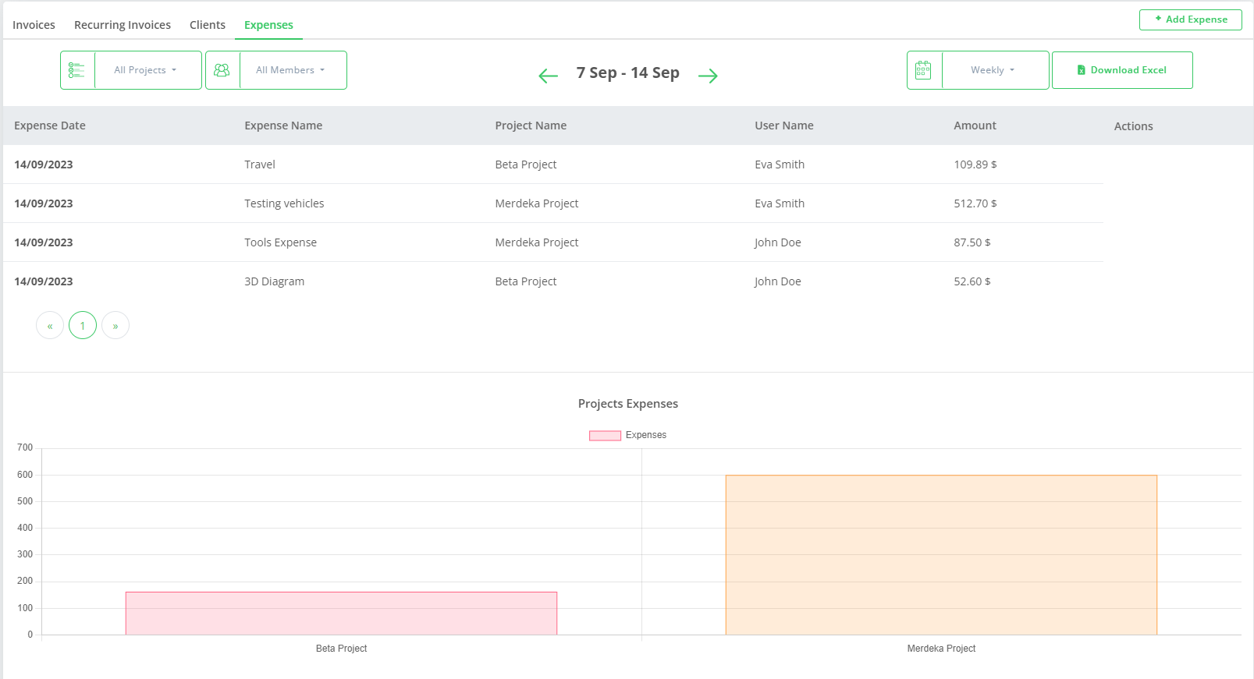Click Beta Project in the 3D Diagram row
Image resolution: width=1254 pixels, height=679 pixels.
coord(526,281)
